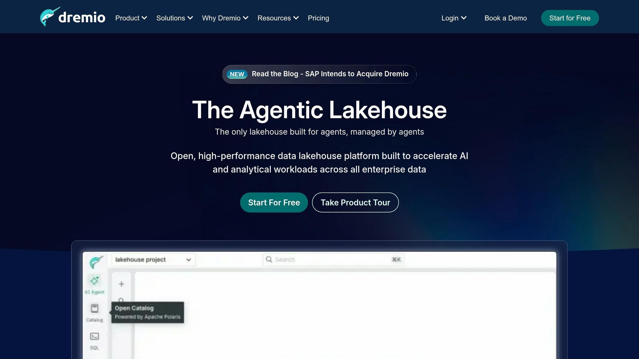The width and height of the screenshot is (639, 359).
Task: Click Start for Free in the navigation bar
Action: (x=570, y=18)
